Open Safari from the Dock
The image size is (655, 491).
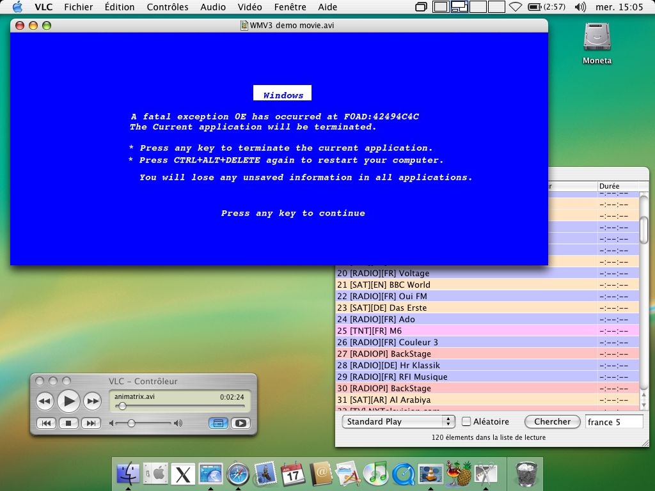pos(238,474)
